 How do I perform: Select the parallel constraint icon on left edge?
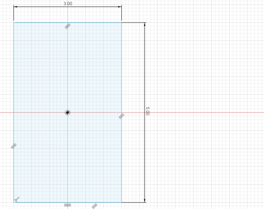(14, 146)
